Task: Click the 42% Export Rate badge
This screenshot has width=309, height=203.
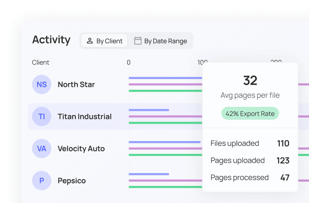Action: 250,113
